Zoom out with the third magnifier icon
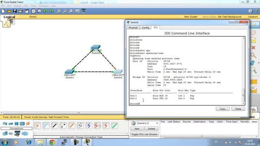 point(70,11)
